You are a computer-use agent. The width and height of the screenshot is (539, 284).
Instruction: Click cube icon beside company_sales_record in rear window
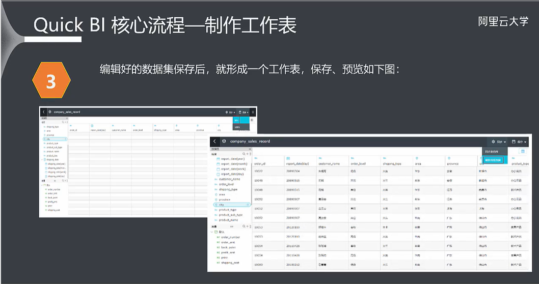pyautogui.click(x=50, y=112)
